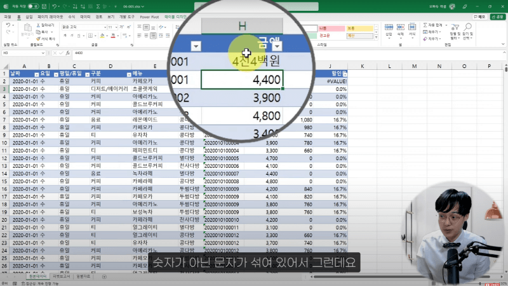Click the green 공유 (Share) button
Viewport: 508px width, 286px height.
497,17
